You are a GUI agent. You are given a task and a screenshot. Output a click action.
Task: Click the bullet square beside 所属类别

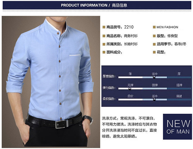click(104, 44)
